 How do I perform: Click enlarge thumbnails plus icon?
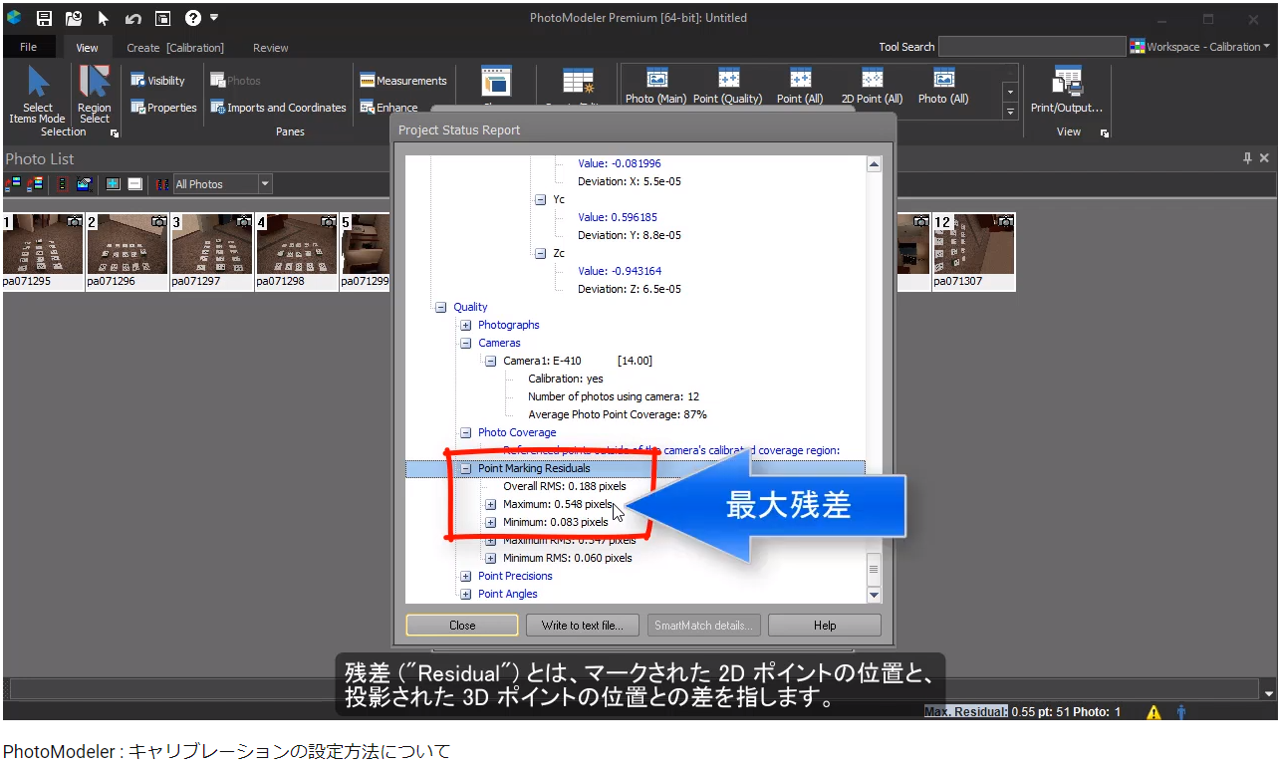[x=113, y=184]
